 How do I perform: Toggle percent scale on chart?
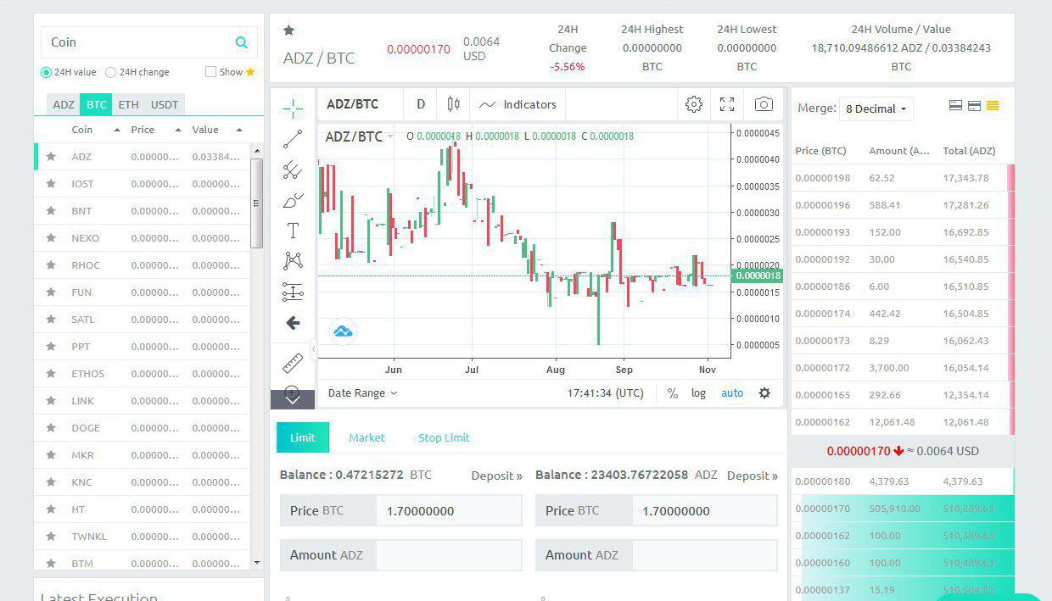click(672, 393)
